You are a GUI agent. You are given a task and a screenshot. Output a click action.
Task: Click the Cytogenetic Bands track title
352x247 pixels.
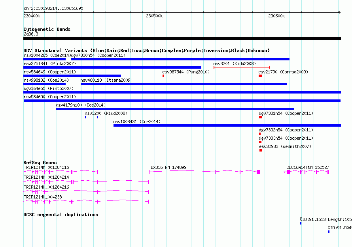[x=47, y=29]
